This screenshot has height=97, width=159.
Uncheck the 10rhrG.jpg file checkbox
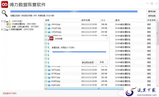point(46,24)
